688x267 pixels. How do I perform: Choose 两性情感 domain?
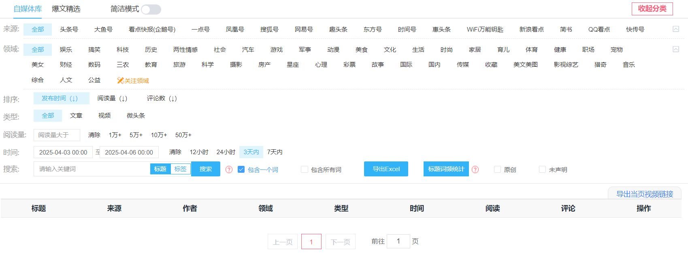point(185,49)
